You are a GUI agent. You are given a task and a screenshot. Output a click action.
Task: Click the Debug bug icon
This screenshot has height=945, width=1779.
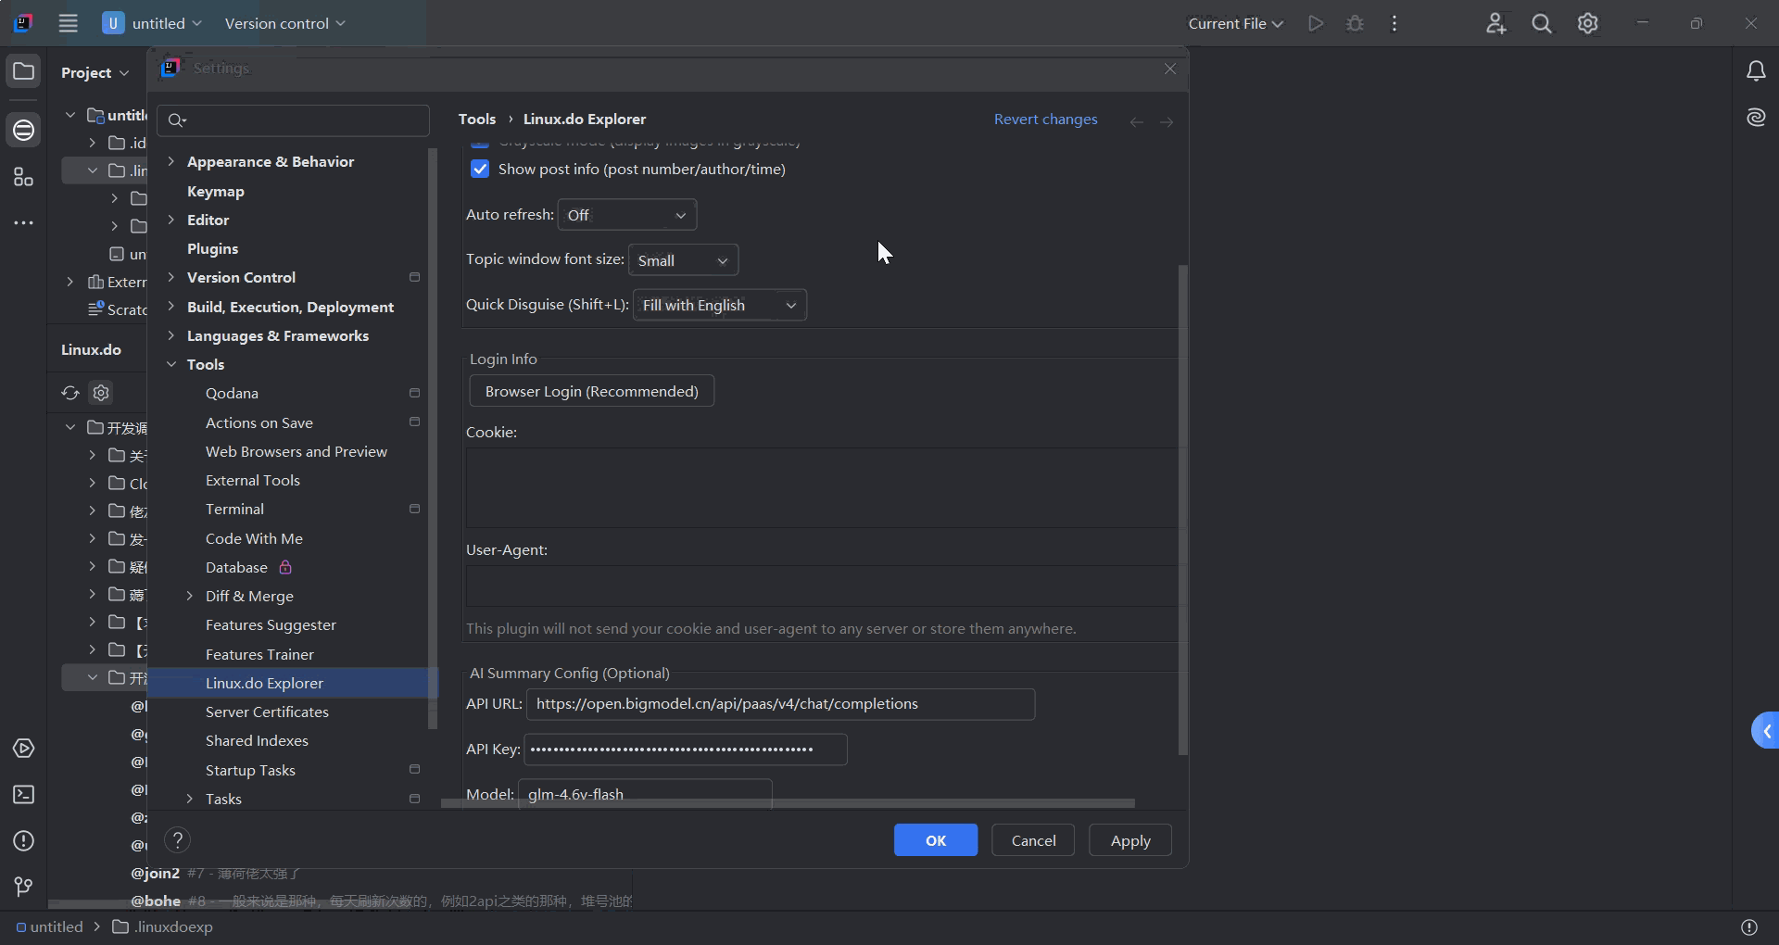click(1355, 23)
